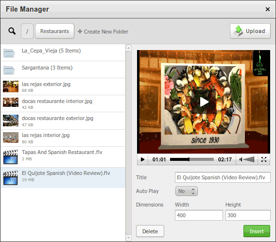The height and width of the screenshot is (242, 276).
Task: Click the 02:17 duration display
Action: pos(225,159)
